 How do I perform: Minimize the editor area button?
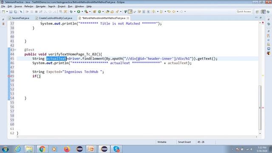256,17
